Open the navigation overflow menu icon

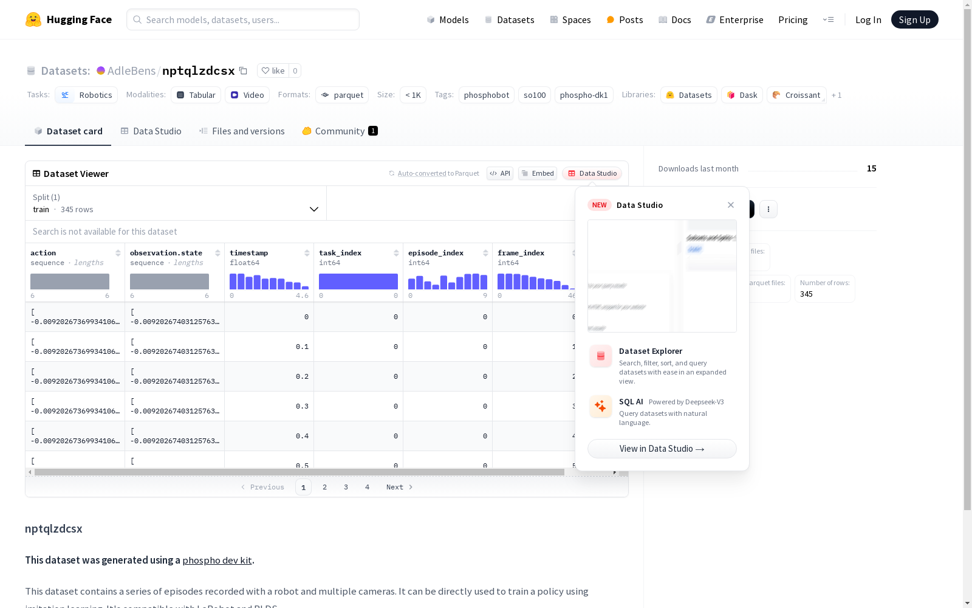[x=828, y=19]
